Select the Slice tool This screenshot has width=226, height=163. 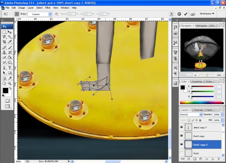10,42
